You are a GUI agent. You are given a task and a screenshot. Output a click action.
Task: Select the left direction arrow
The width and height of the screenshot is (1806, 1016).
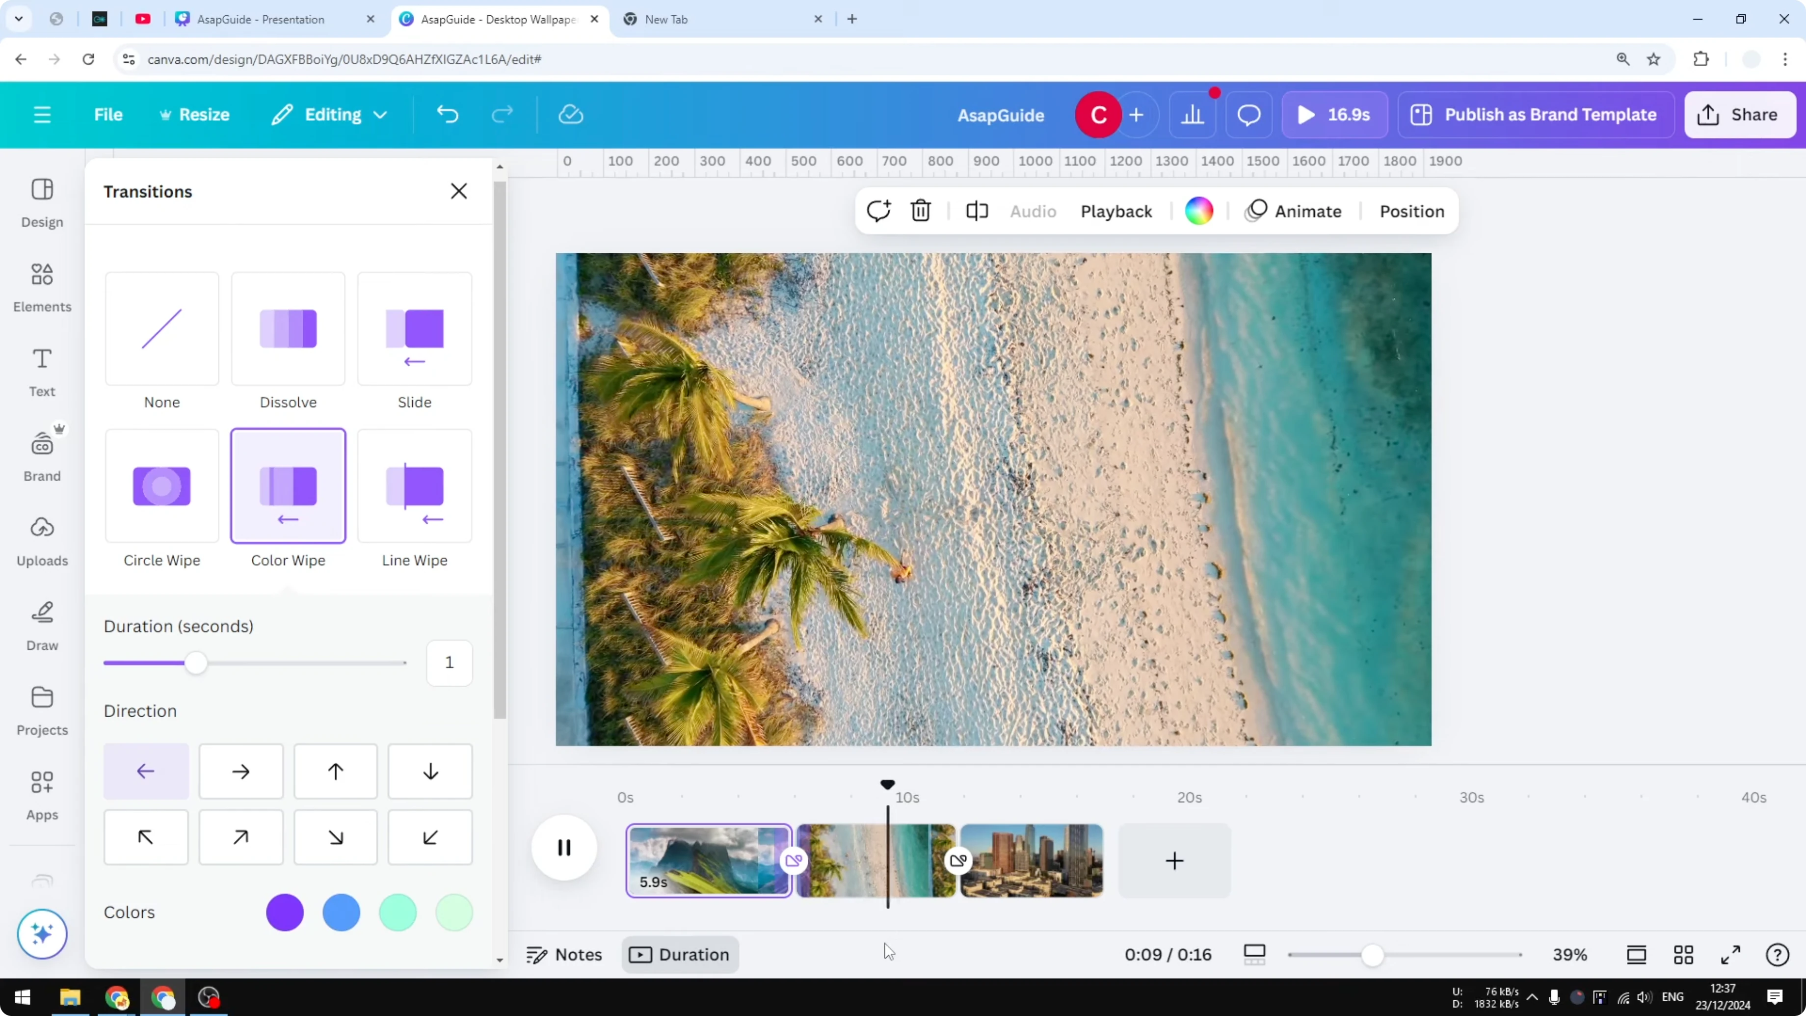point(146,771)
